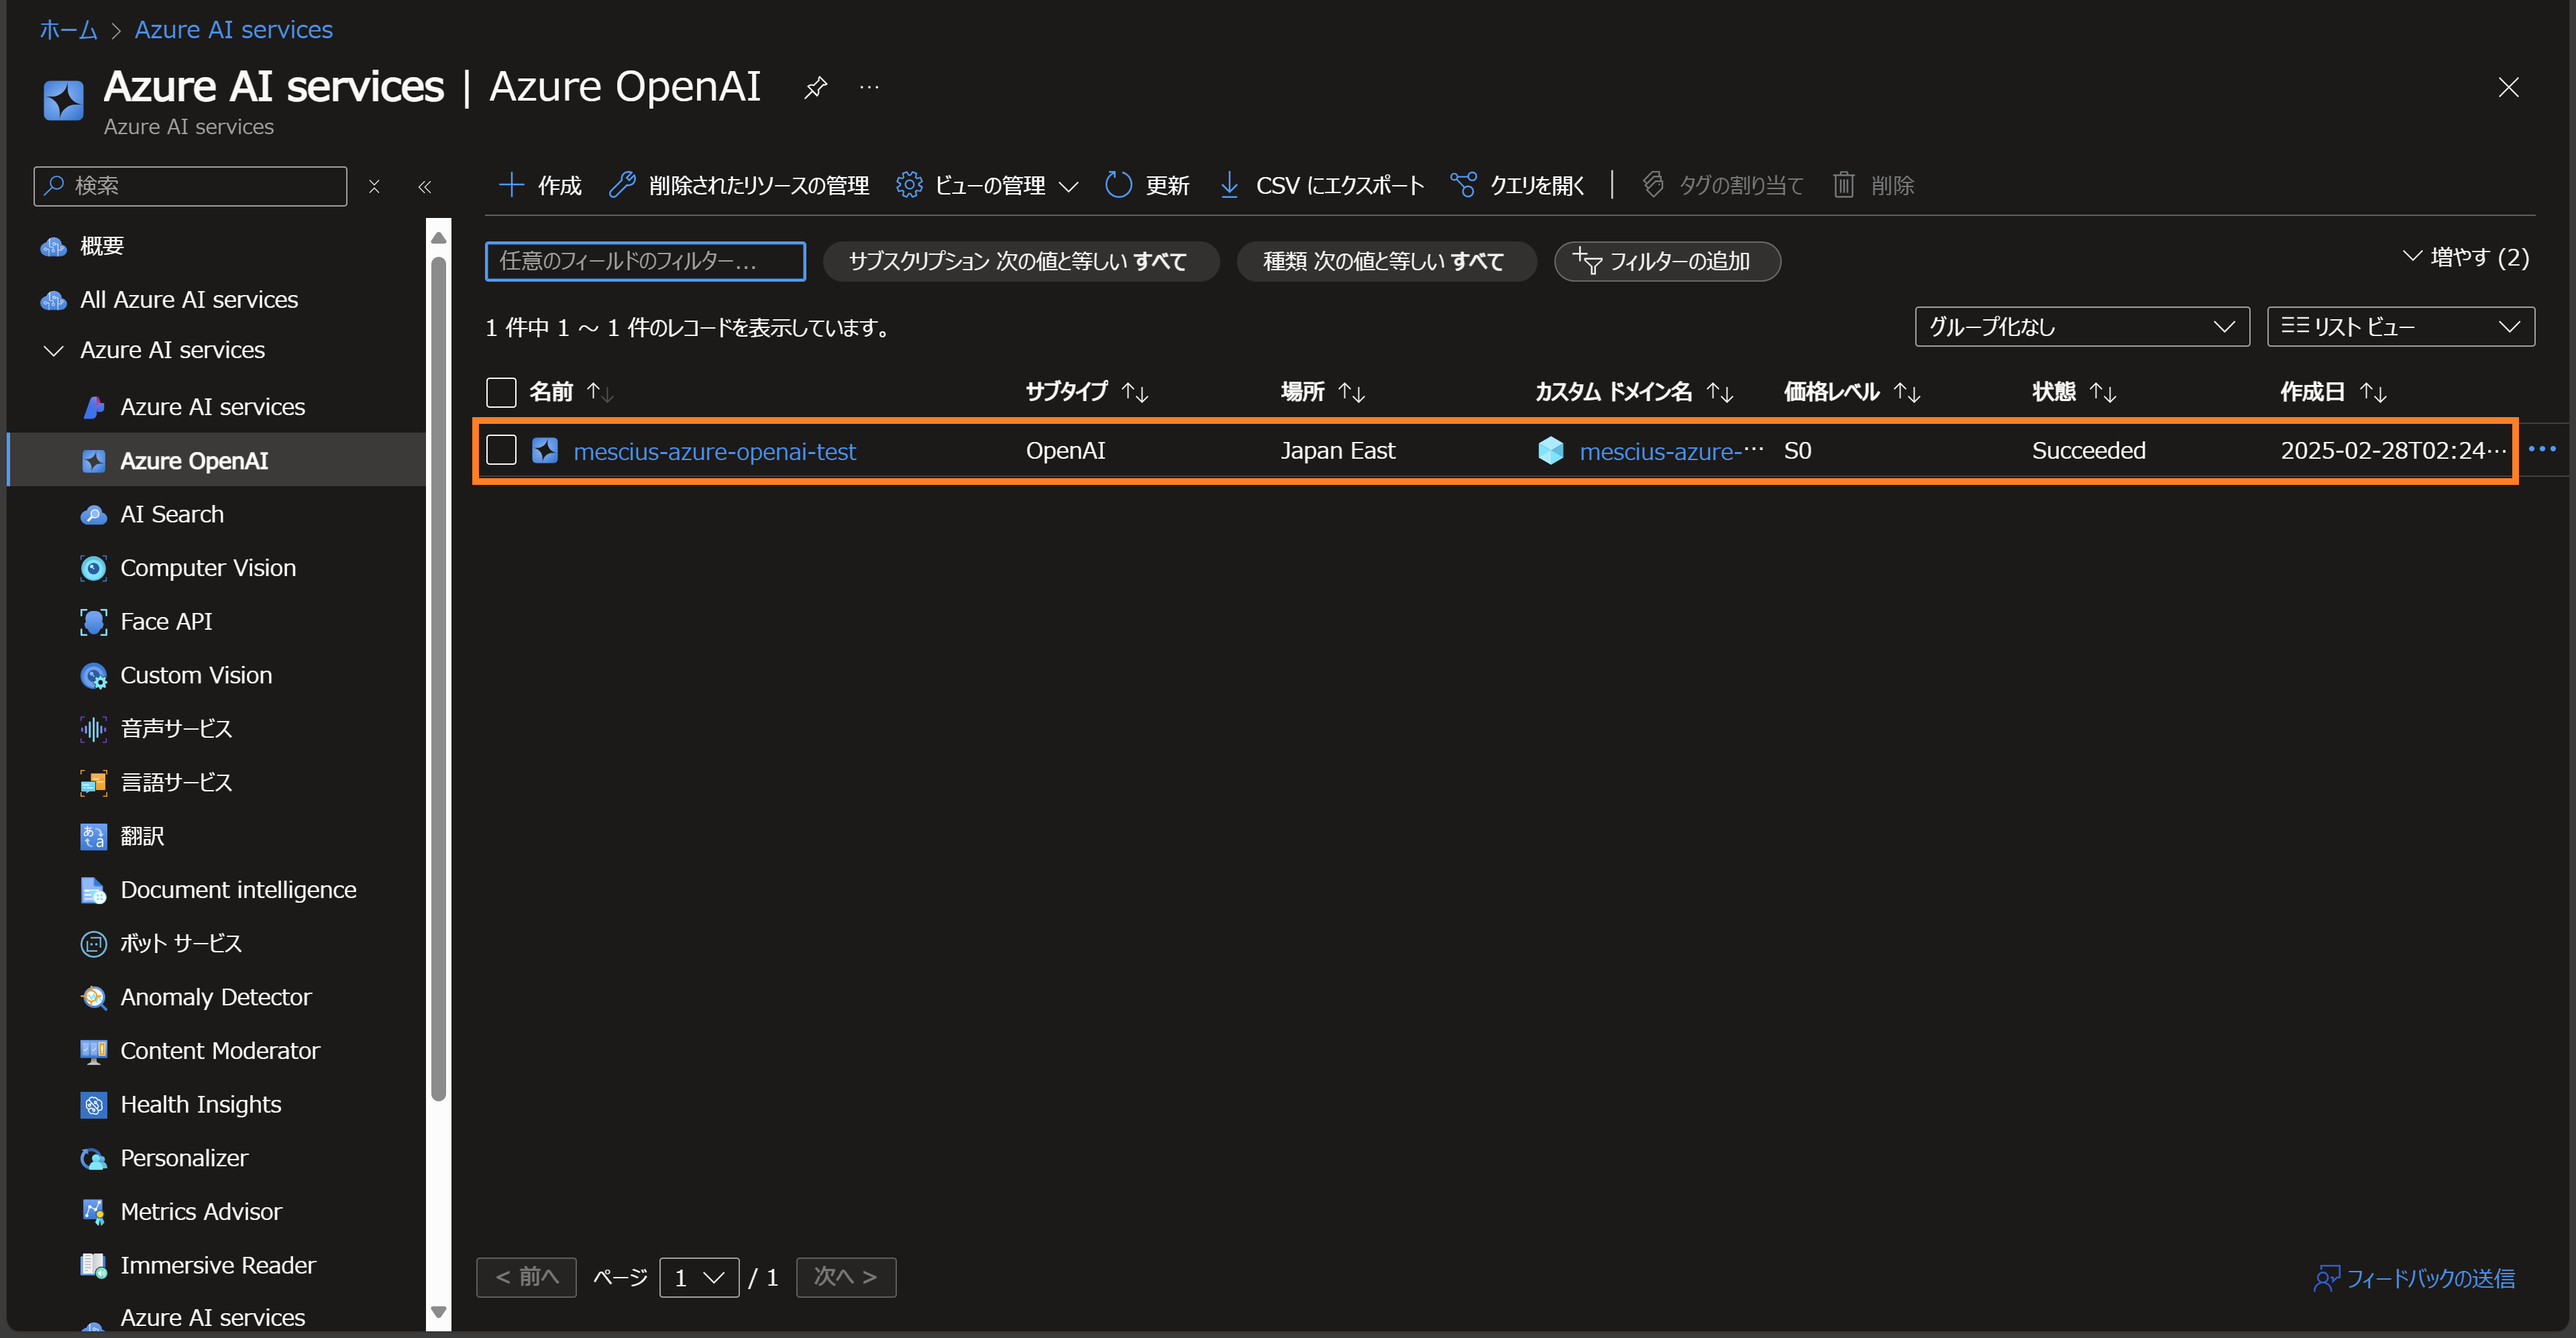The height and width of the screenshot is (1338, 2576).
Task: Clear the sidebar search with the X icon
Action: 374,186
